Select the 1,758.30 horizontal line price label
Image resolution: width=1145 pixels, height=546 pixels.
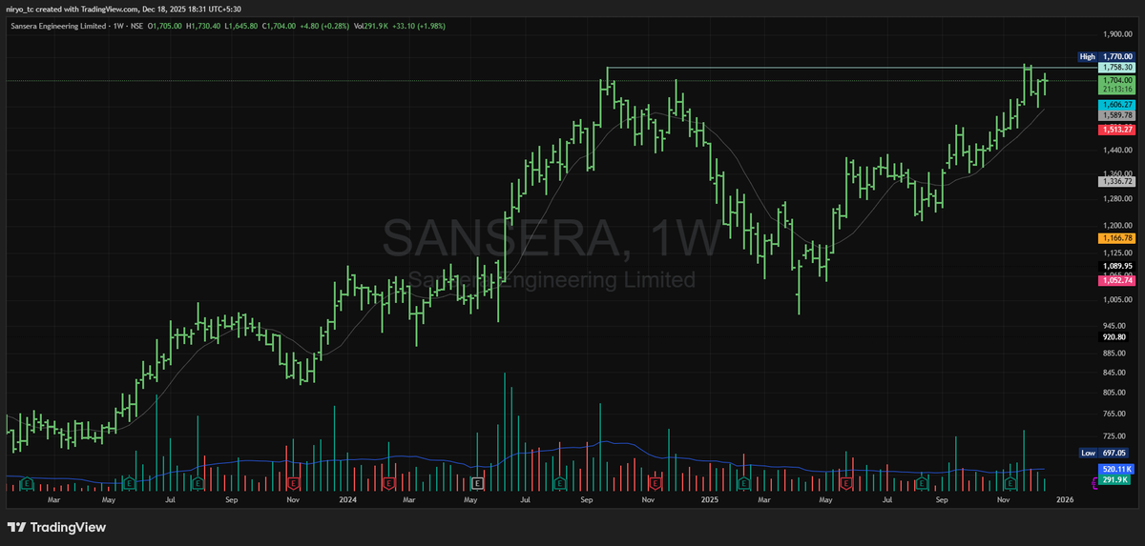tap(1116, 68)
